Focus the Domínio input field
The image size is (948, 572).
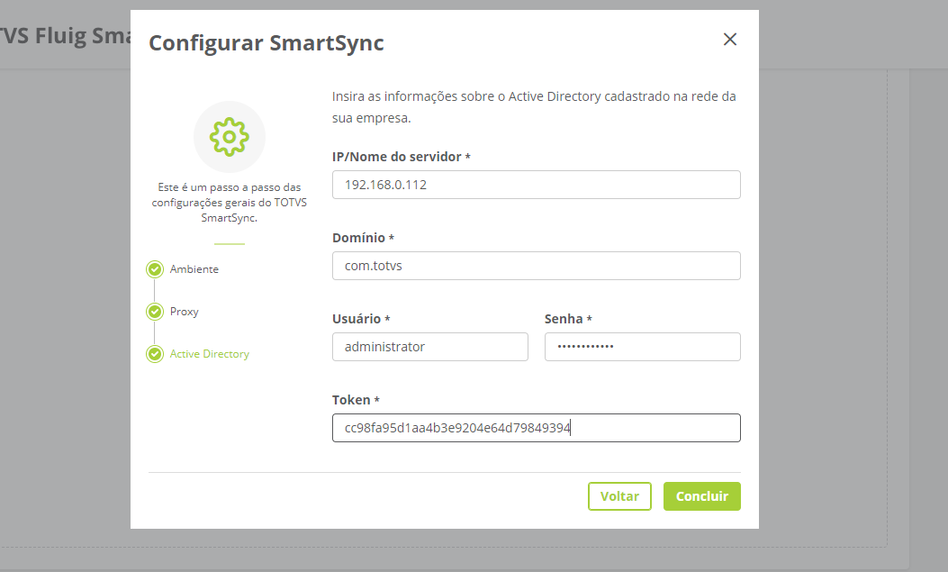click(x=537, y=266)
